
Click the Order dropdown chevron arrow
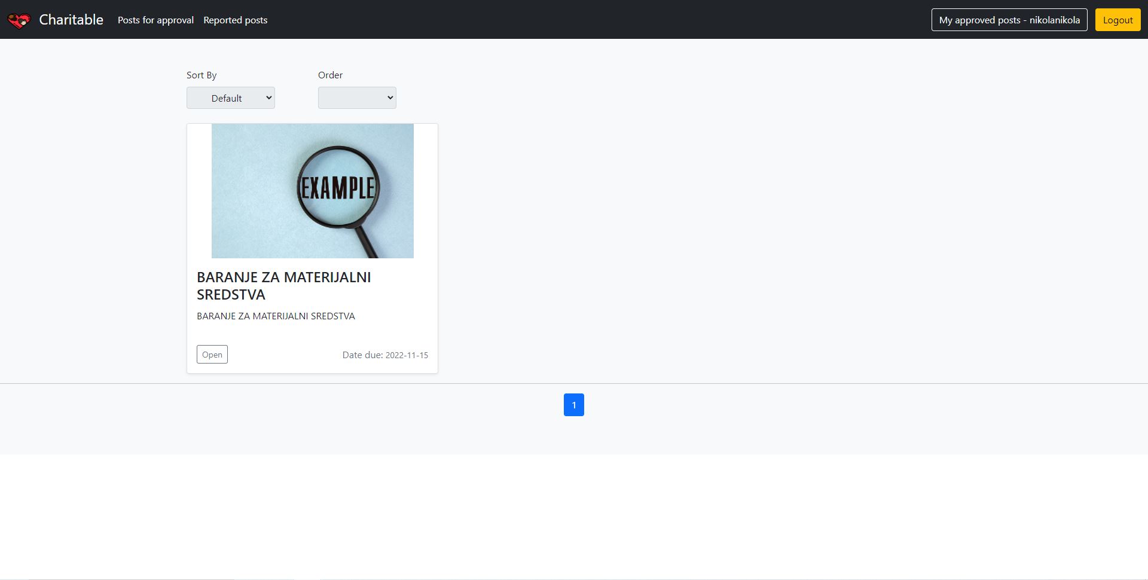pyautogui.click(x=390, y=97)
